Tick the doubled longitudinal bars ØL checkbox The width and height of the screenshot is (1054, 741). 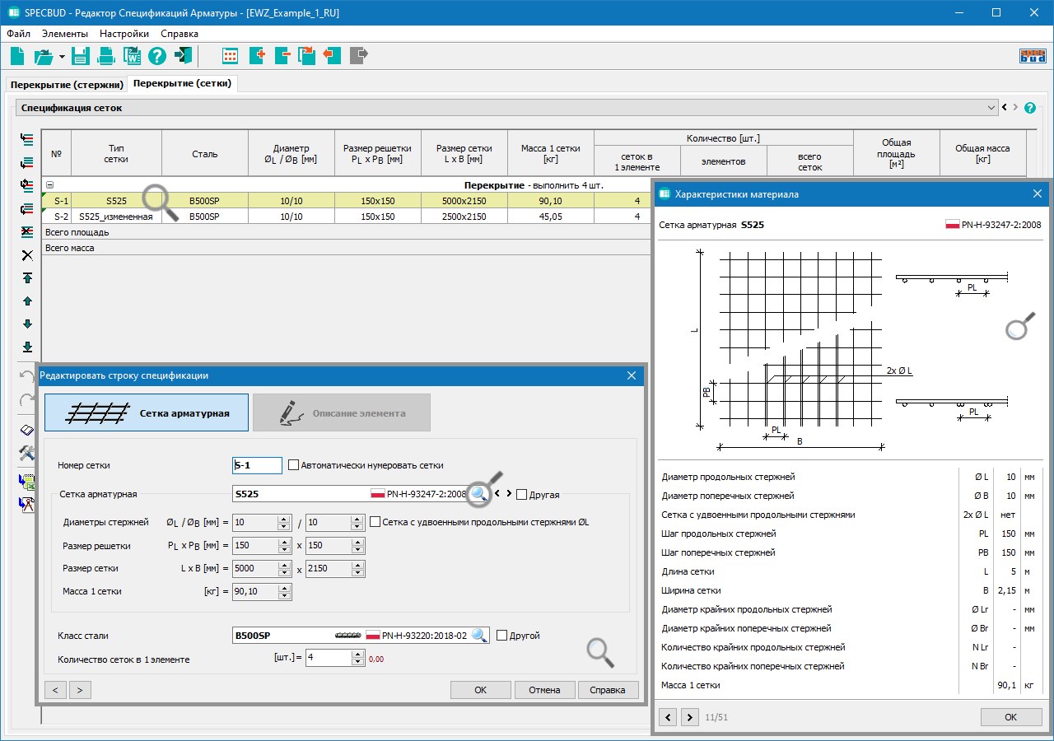tap(375, 522)
